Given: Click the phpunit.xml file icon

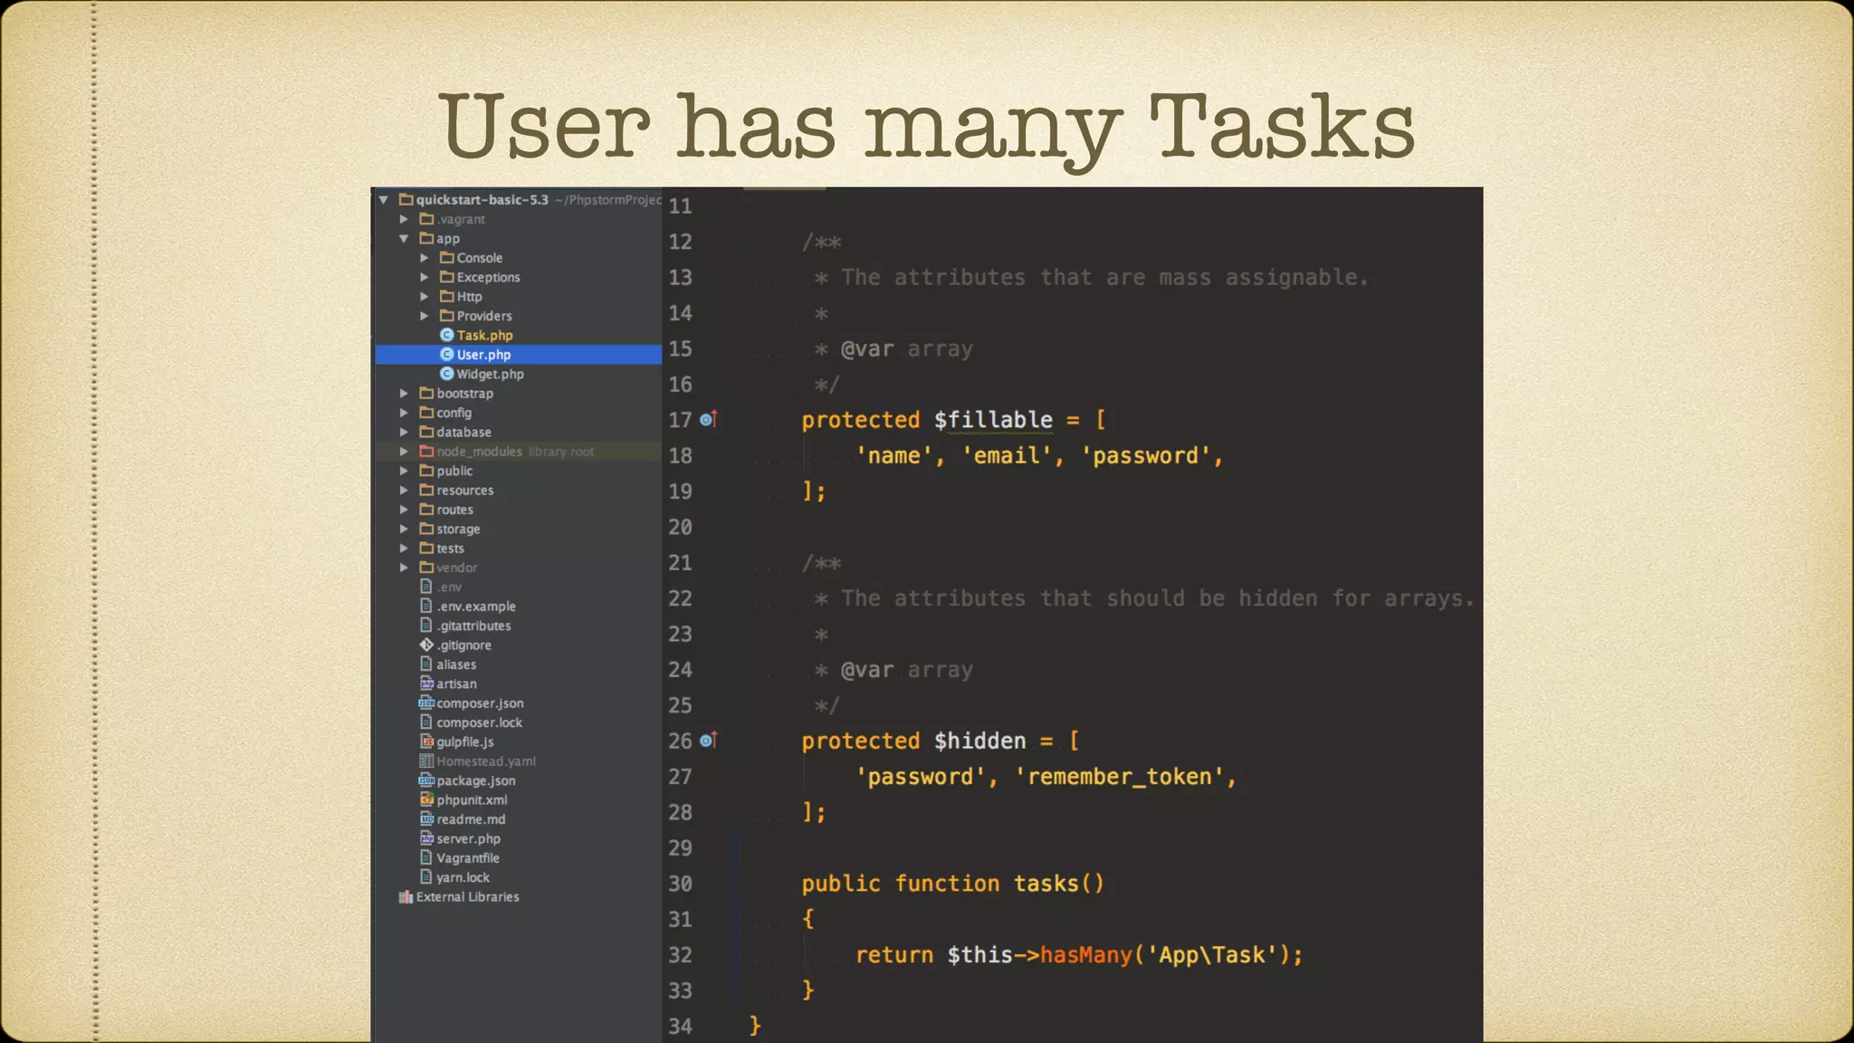Looking at the screenshot, I should point(426,799).
